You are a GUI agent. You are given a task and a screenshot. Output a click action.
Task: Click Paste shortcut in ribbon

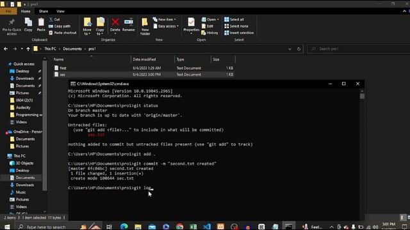click(63, 33)
